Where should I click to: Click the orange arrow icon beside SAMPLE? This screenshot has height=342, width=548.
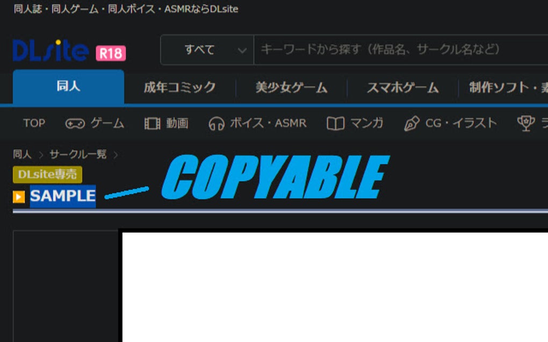[x=20, y=196]
